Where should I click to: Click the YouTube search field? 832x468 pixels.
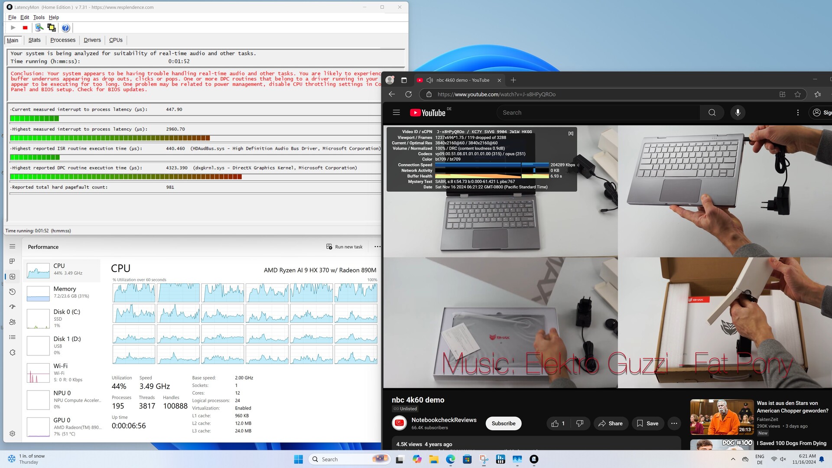598,113
